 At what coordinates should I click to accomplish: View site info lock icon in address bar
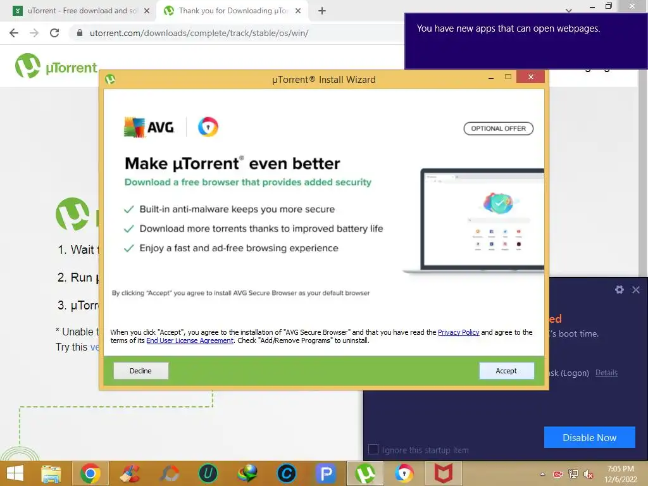click(x=80, y=33)
